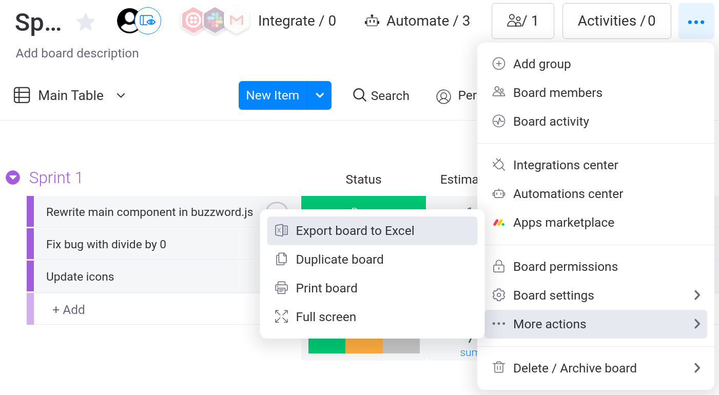719x395 pixels.
Task: Open the Gmail integration icon
Action: click(x=237, y=21)
